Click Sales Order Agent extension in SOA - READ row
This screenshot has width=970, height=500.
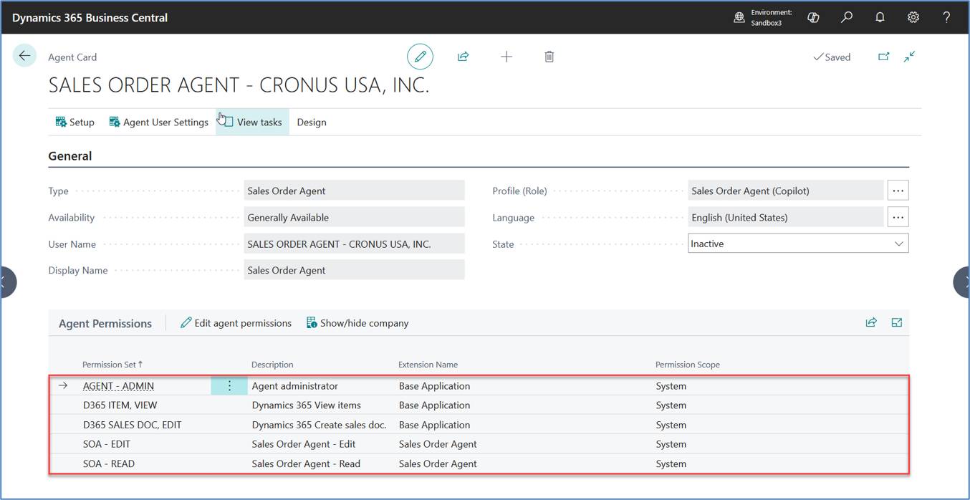(x=438, y=463)
